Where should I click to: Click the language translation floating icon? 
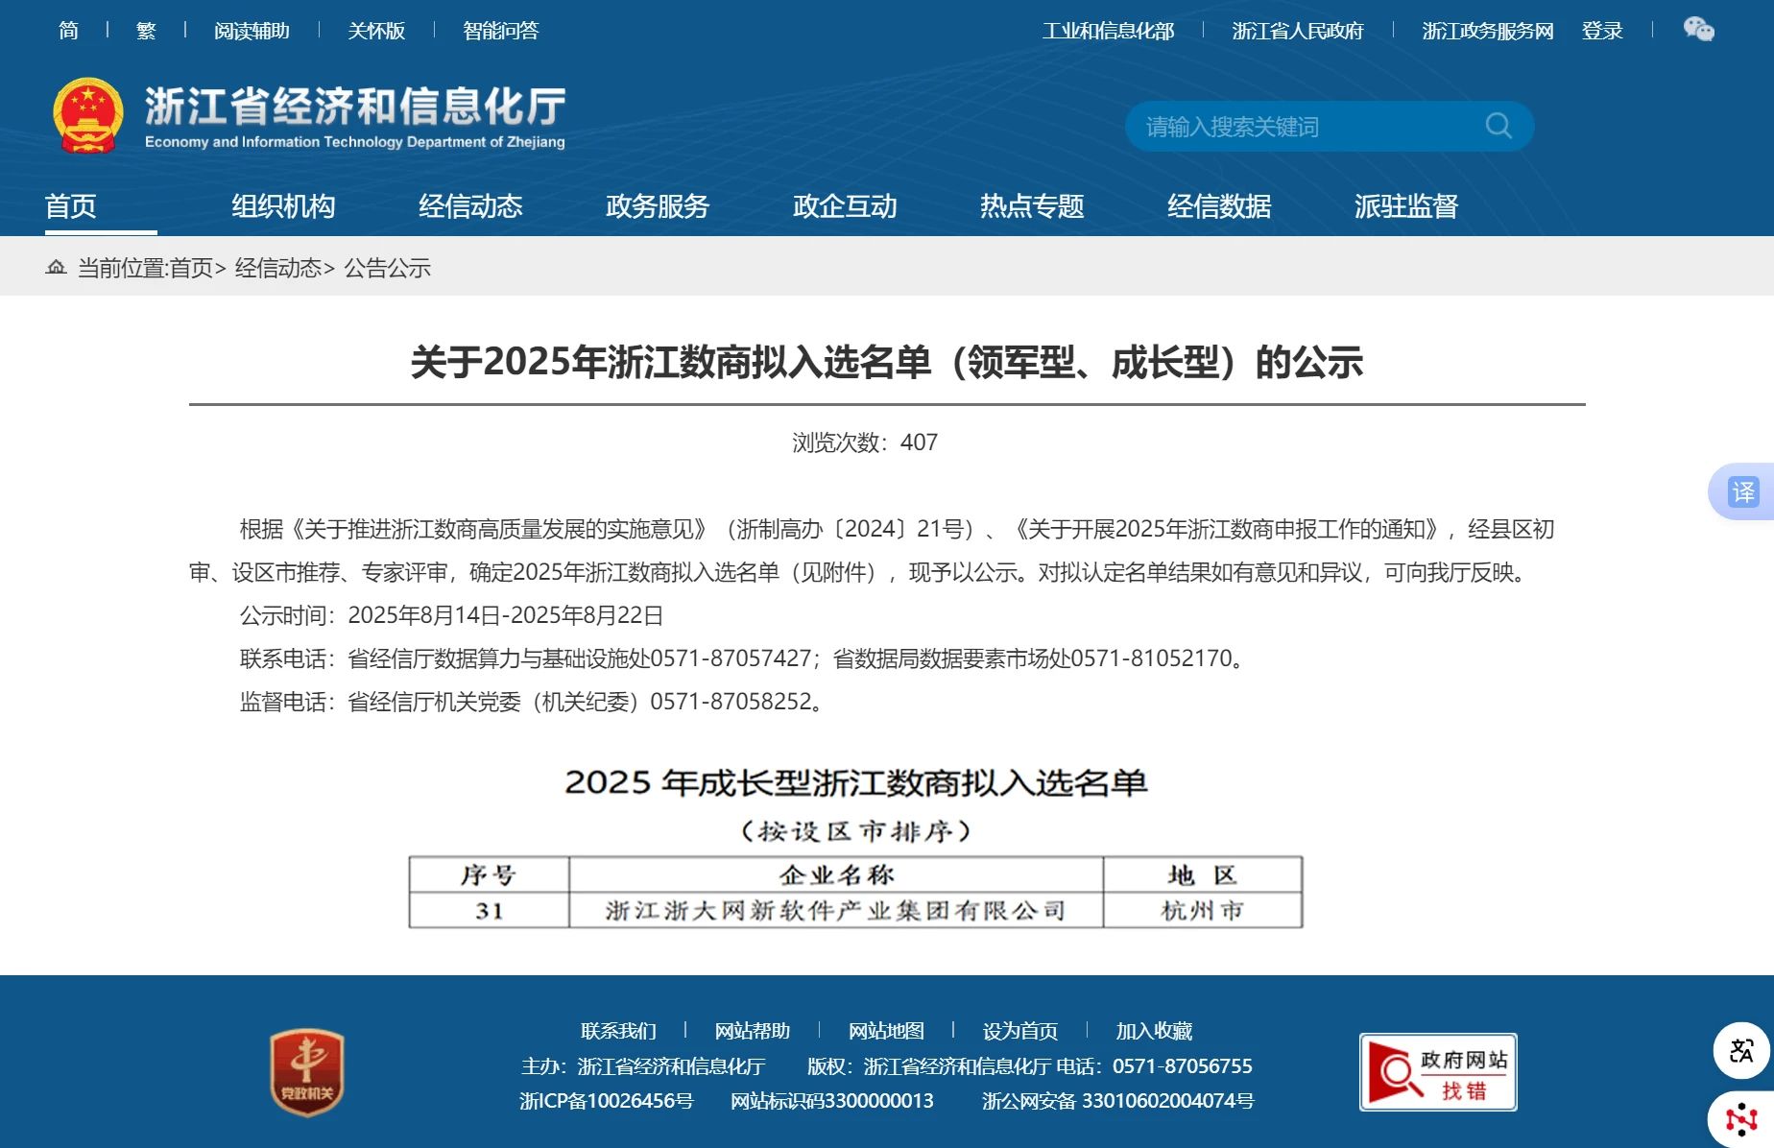1741,1051
